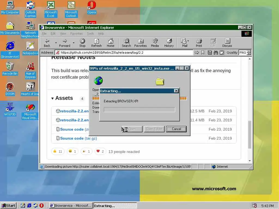Viewport: 279px width, 209px height.
Task: Click the first retrozilla-2.2 asset link
Action: pos(74,111)
